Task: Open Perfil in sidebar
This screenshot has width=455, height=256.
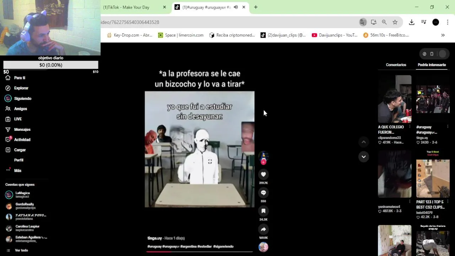Action: click(x=18, y=160)
